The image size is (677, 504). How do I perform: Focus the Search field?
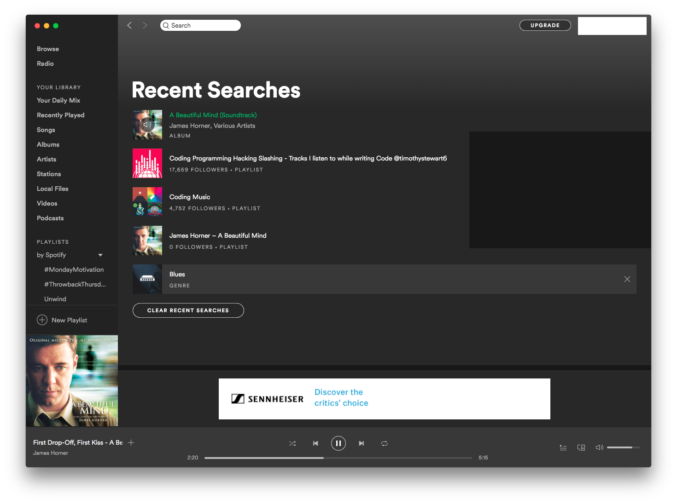pyautogui.click(x=200, y=25)
